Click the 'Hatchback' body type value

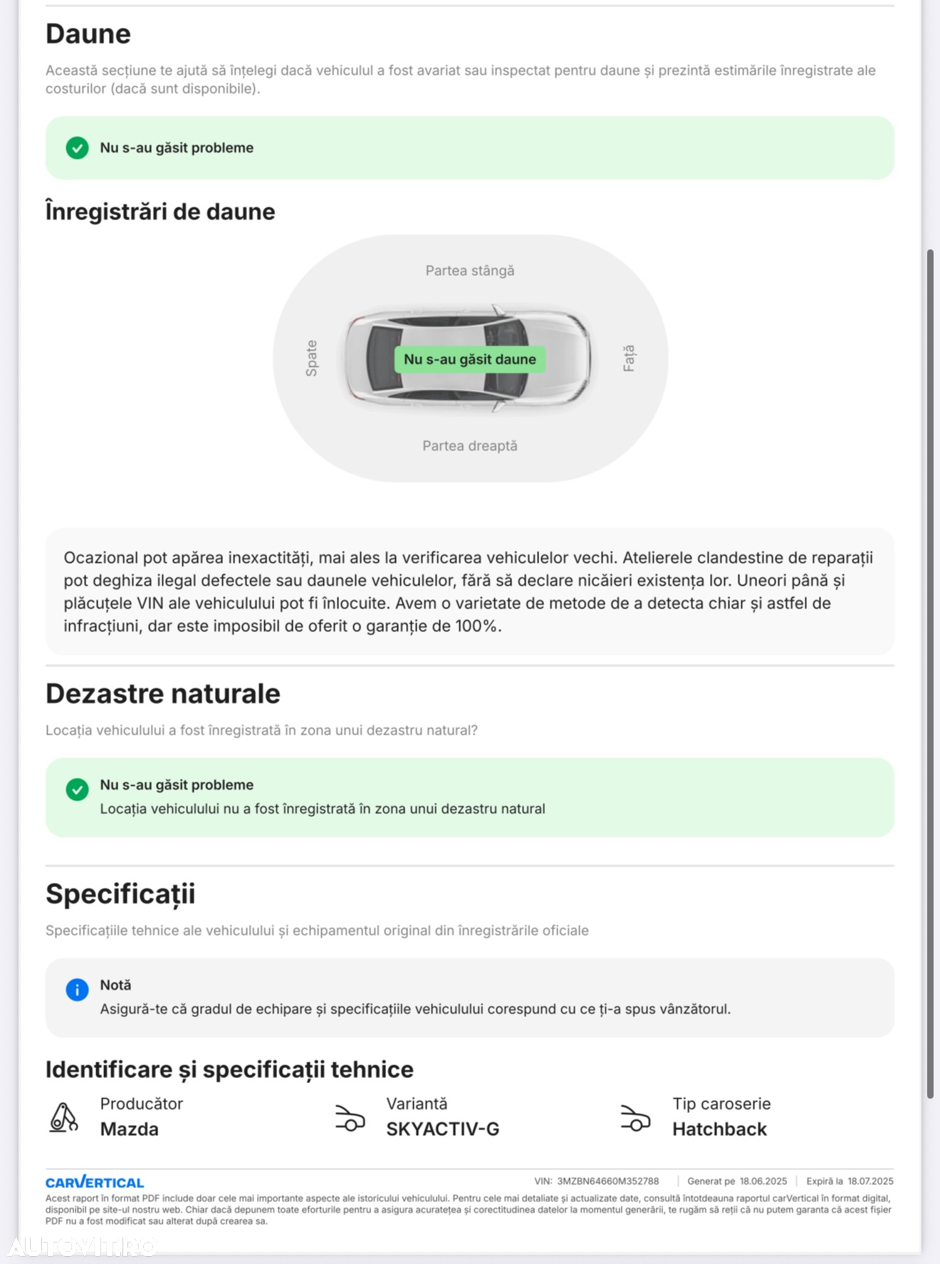coord(719,1129)
